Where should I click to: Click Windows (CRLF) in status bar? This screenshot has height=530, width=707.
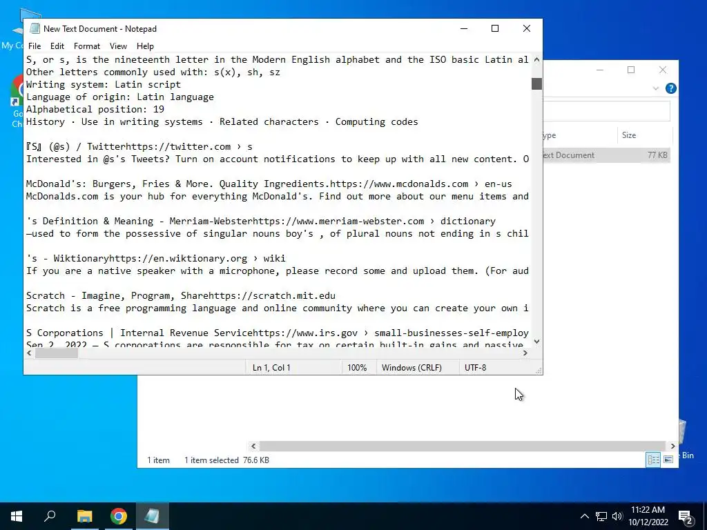411,368
